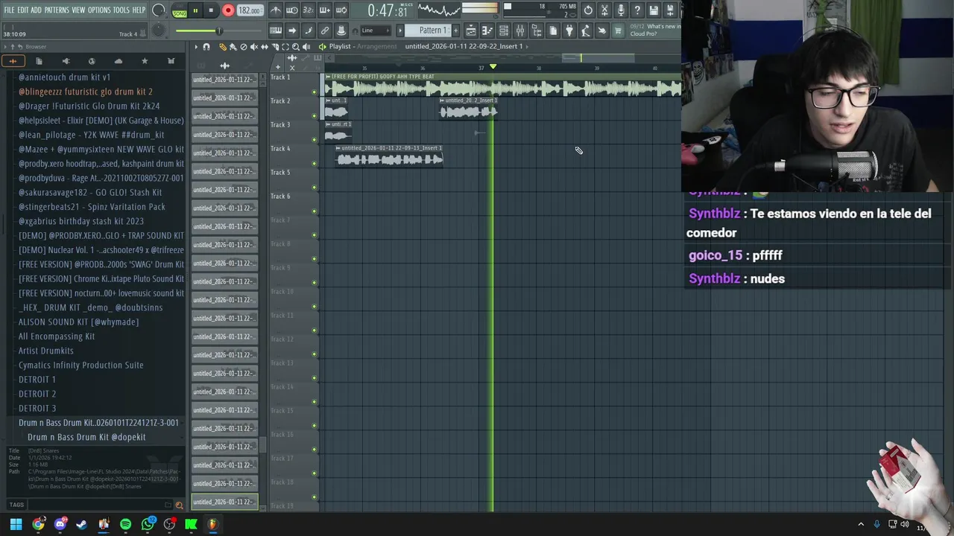Screen dimensions: 954x536
Task: Click the undo history icon
Action: (x=588, y=10)
